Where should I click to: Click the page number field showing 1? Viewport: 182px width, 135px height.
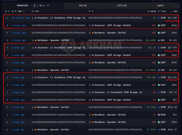coord(35,5)
